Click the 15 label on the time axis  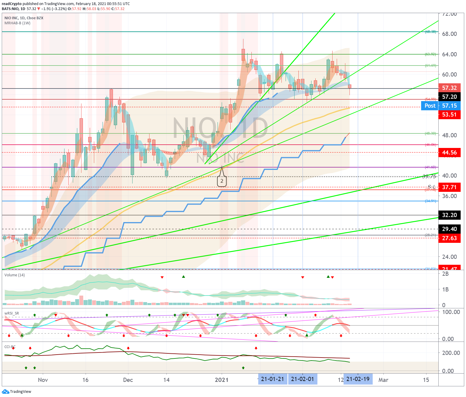[426, 380]
